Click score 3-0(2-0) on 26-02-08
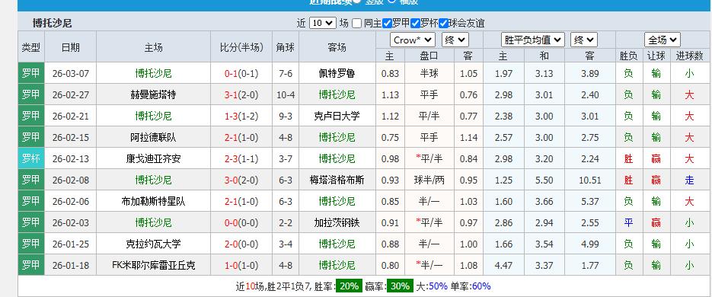 [x=241, y=180]
